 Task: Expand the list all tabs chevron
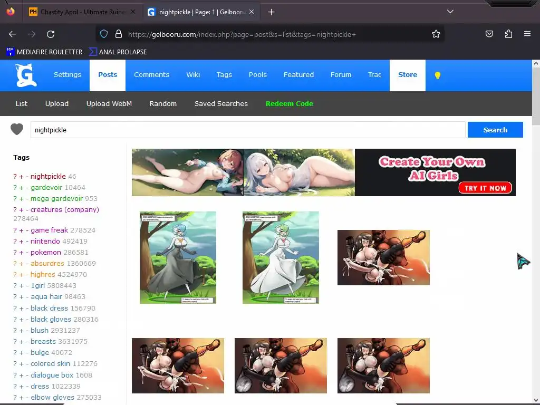[450, 12]
